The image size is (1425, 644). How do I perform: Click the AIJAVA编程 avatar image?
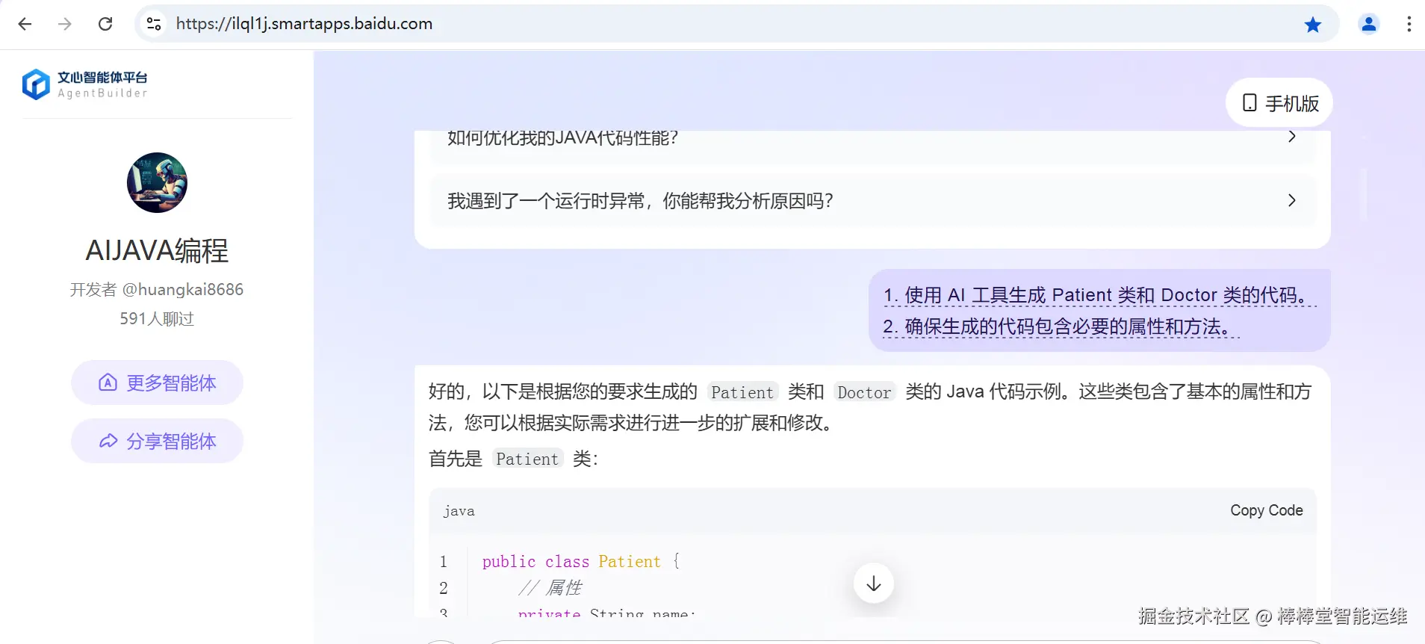point(157,182)
